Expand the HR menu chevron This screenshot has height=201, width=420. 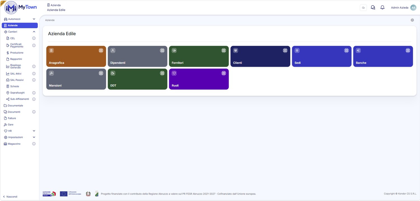[x=34, y=131]
